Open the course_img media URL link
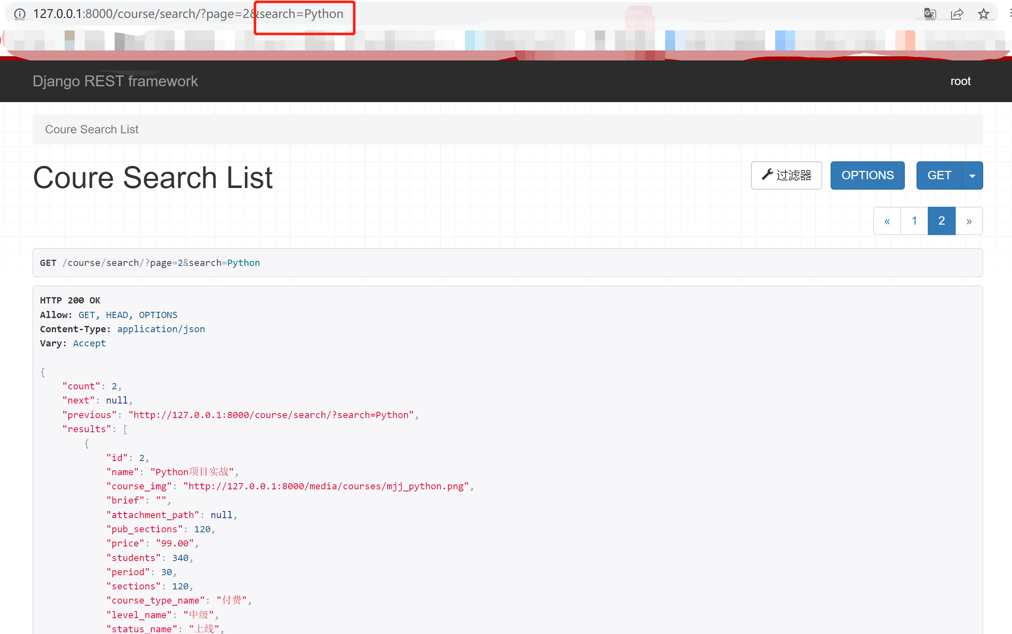The image size is (1012, 634). point(326,486)
